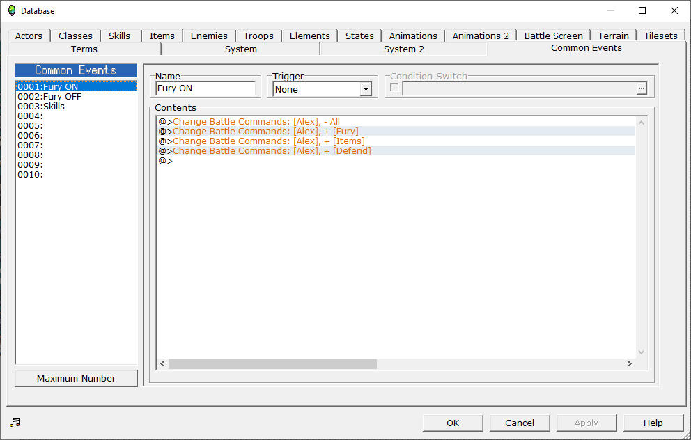This screenshot has width=691, height=440.
Task: Open the Animations 2 tab
Action: point(481,36)
